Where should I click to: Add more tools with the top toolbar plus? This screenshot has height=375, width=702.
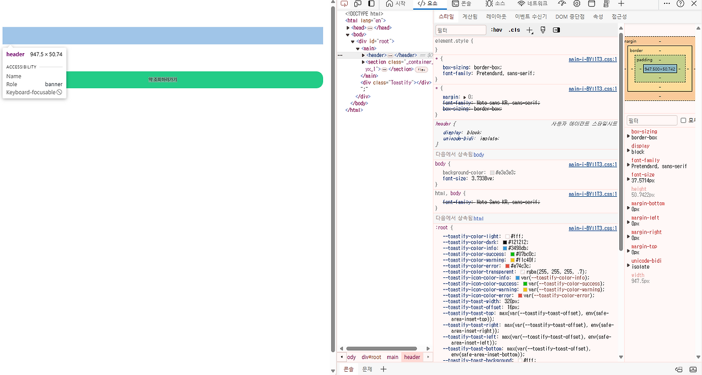point(621,4)
